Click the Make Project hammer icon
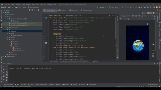 coord(97,7)
